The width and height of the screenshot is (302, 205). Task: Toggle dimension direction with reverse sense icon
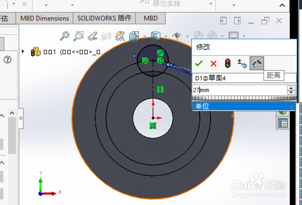(x=242, y=64)
